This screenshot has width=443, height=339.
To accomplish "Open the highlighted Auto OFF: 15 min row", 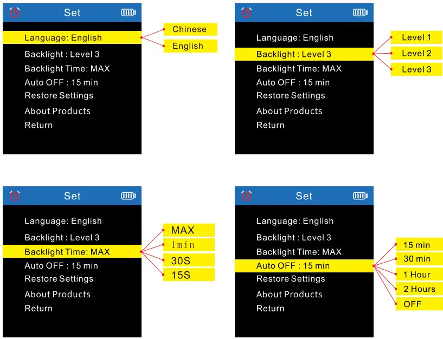I will tap(304, 266).
